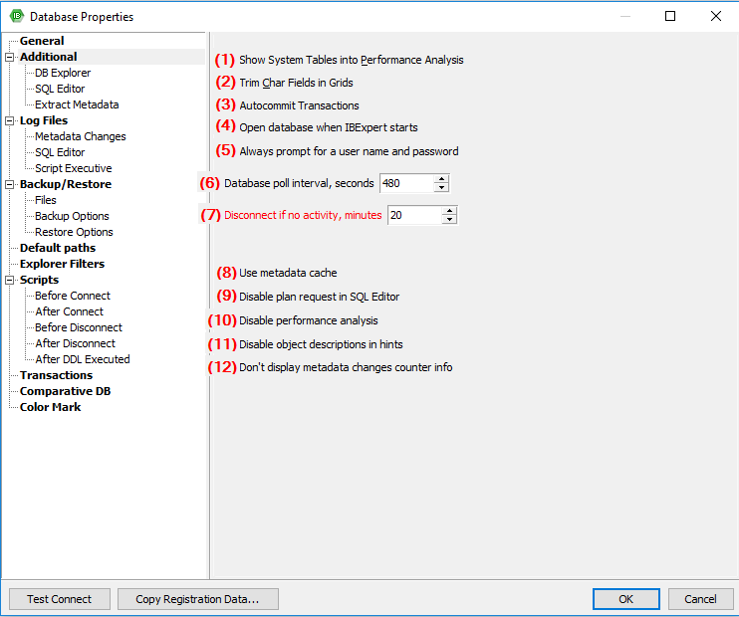Collapse the Scripts tree node
This screenshot has height=617, width=739.
(9, 280)
